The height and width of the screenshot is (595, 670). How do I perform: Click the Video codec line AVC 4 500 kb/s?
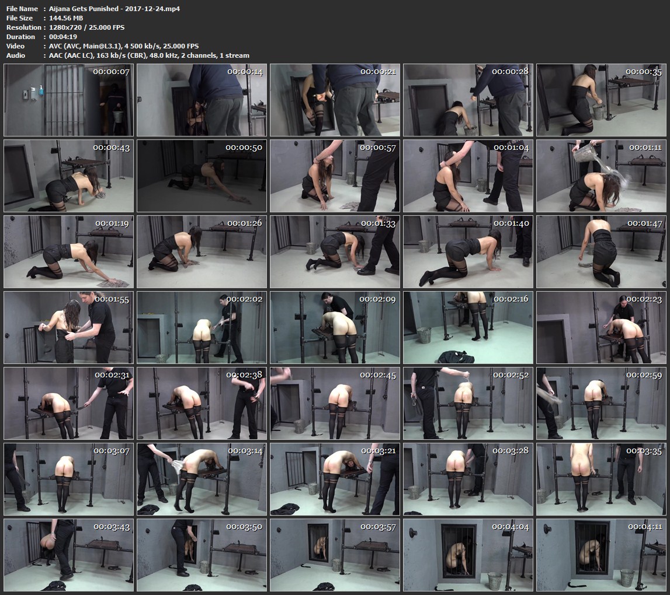click(x=124, y=46)
